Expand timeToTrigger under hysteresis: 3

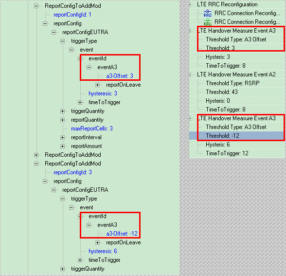tap(80, 102)
